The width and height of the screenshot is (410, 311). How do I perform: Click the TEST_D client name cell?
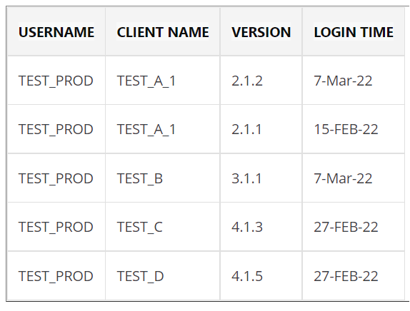163,276
